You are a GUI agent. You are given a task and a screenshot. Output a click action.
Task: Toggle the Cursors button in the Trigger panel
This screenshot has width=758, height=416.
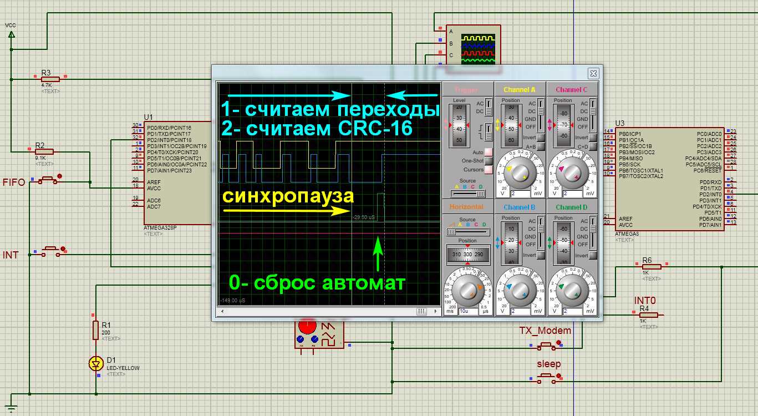click(489, 170)
